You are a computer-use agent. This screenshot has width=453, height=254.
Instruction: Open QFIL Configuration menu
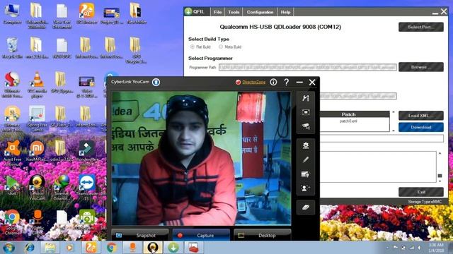point(260,12)
